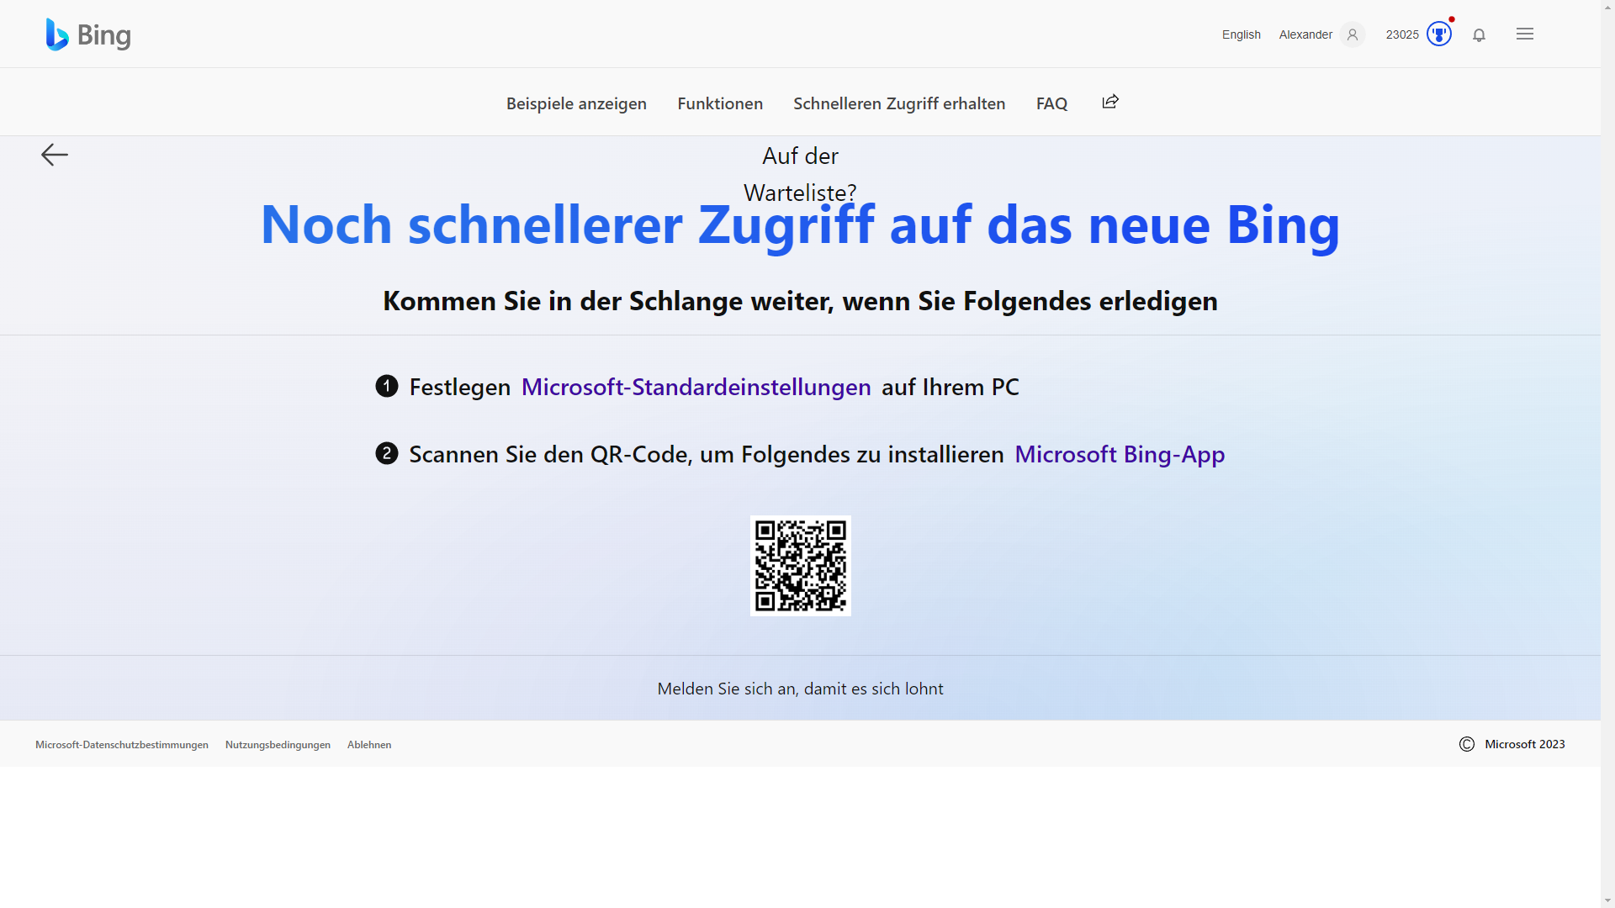This screenshot has width=1615, height=908.
Task: Open Microsoft-Standardeinstellungen link
Action: tap(696, 387)
